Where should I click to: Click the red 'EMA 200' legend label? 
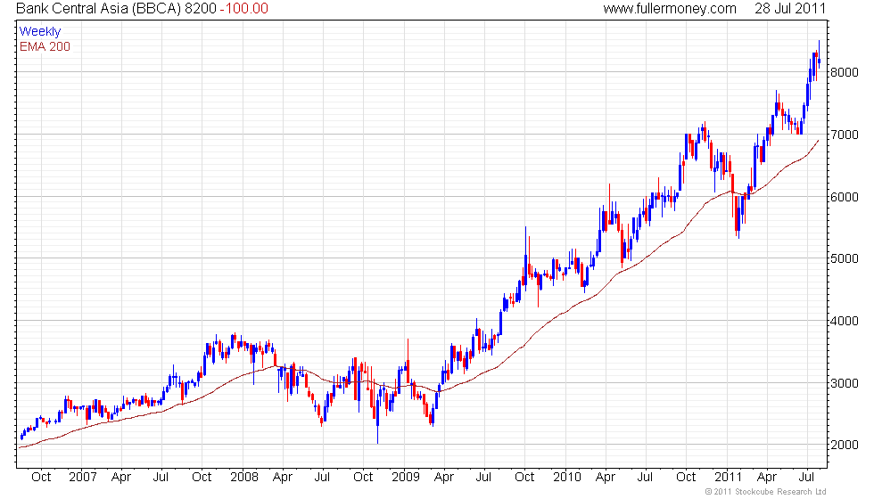point(45,46)
